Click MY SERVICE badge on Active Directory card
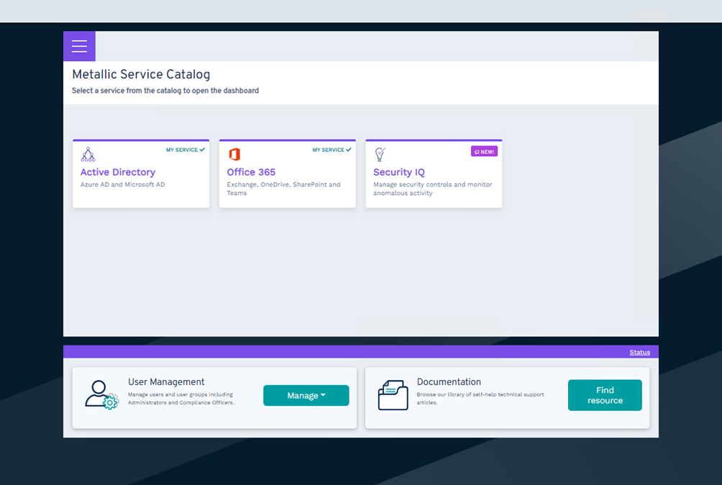 (186, 150)
